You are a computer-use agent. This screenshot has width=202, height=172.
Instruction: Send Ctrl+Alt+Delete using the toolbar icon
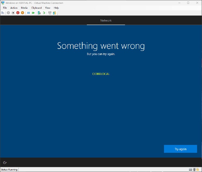tap(3, 13)
